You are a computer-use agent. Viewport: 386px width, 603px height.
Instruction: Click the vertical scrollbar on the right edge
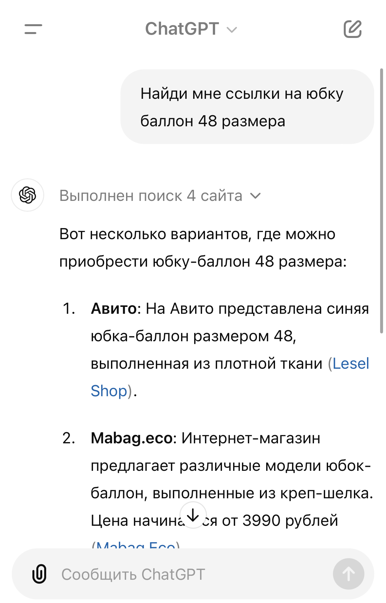tap(381, 201)
